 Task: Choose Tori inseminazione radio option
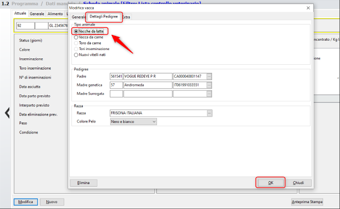pyautogui.click(x=76, y=49)
